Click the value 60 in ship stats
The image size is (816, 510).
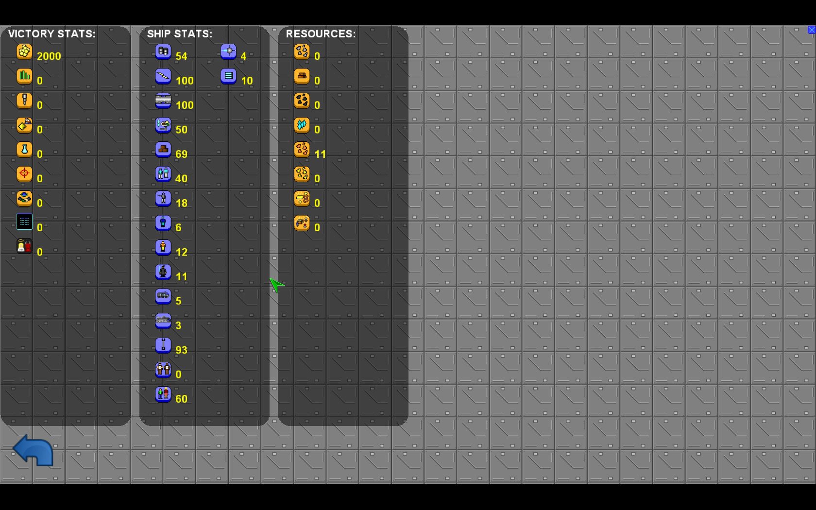click(x=181, y=399)
